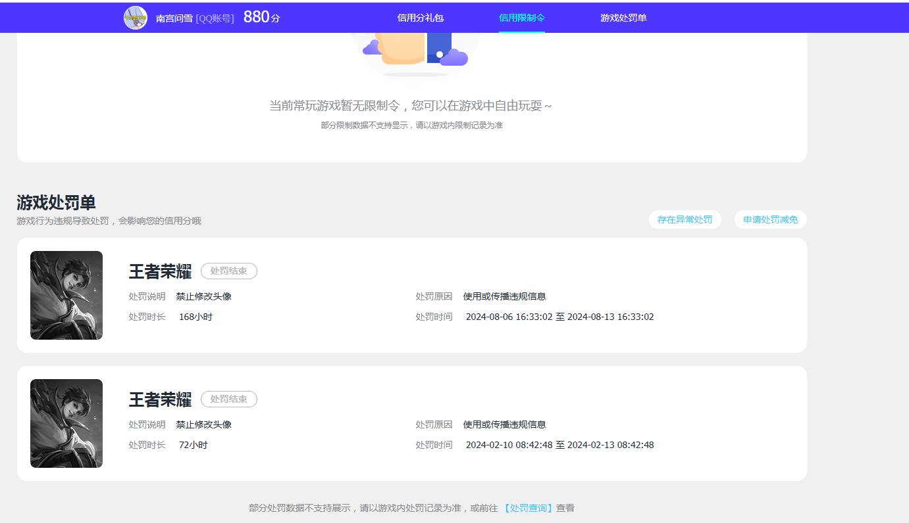This screenshot has height=523, width=909.
Task: Open the first 王者荣耀 game icon
Action: (x=66, y=295)
